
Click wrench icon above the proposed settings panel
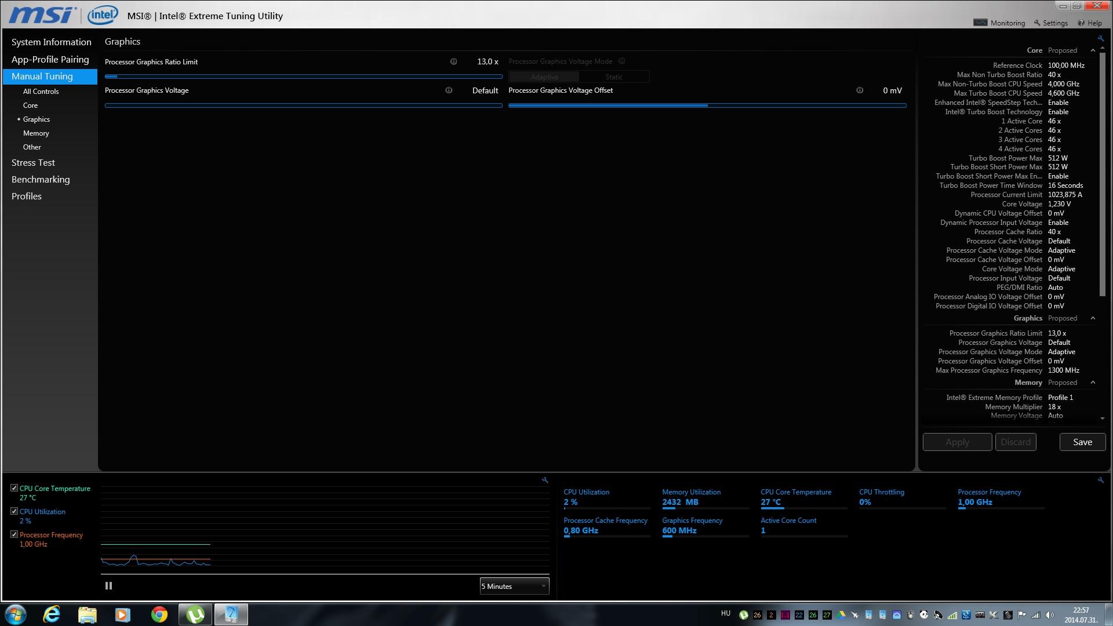tap(1100, 39)
